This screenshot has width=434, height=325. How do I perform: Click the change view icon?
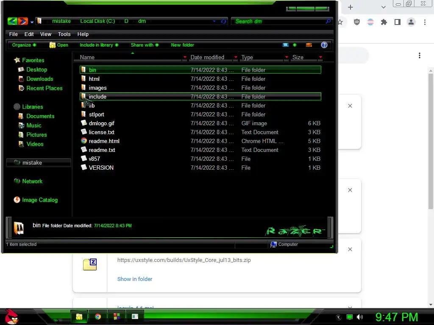coord(286,45)
